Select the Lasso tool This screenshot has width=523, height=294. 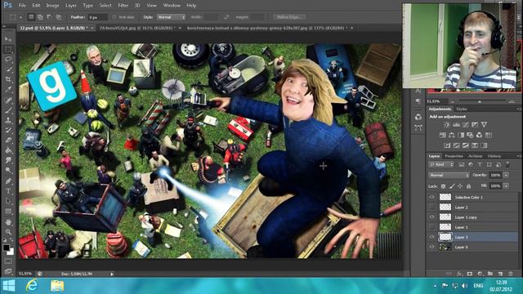pyautogui.click(x=8, y=60)
